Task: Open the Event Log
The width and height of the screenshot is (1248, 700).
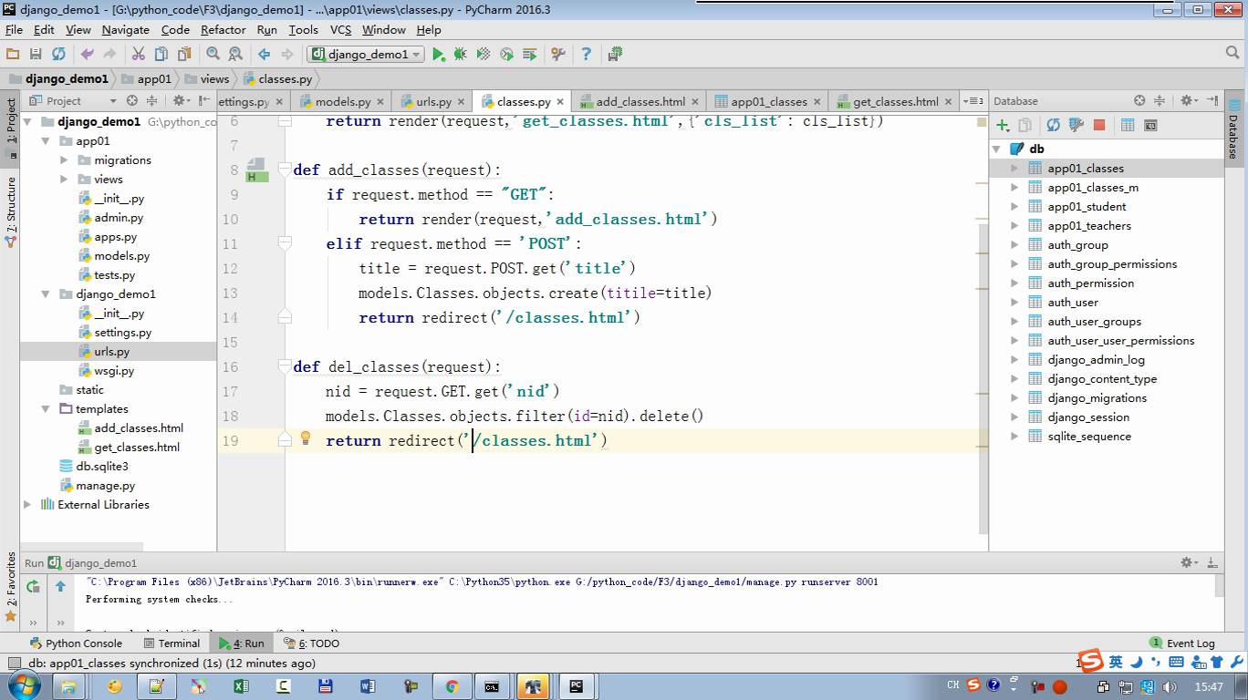Action: [x=1182, y=643]
